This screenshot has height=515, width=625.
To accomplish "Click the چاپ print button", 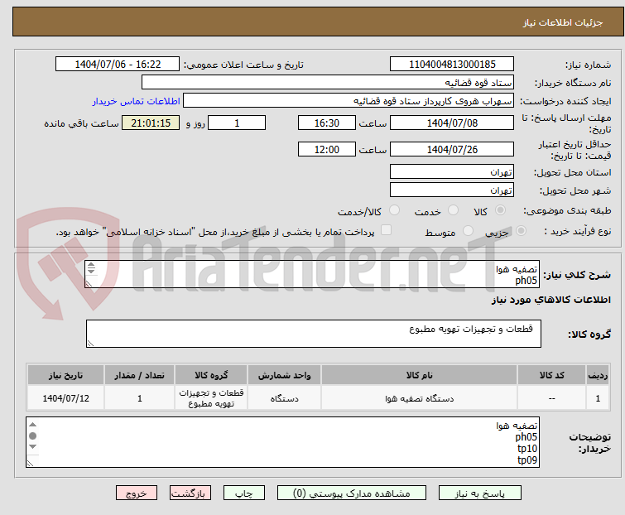I will 244,493.
